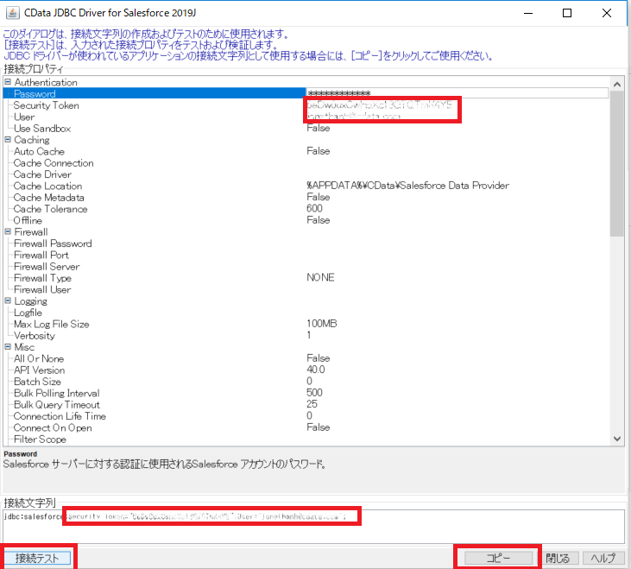Collapse the Firewall section
Image resolution: width=631 pixels, height=569 pixels.
click(8, 231)
